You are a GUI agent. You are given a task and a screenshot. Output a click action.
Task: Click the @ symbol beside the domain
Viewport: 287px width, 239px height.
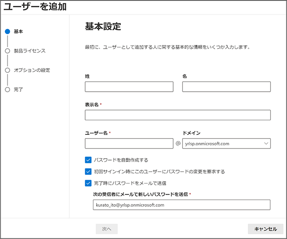click(178, 143)
